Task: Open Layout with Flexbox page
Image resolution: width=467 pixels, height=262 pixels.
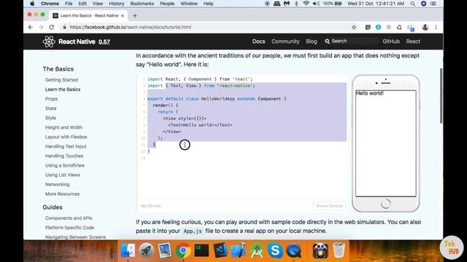Action: click(66, 137)
